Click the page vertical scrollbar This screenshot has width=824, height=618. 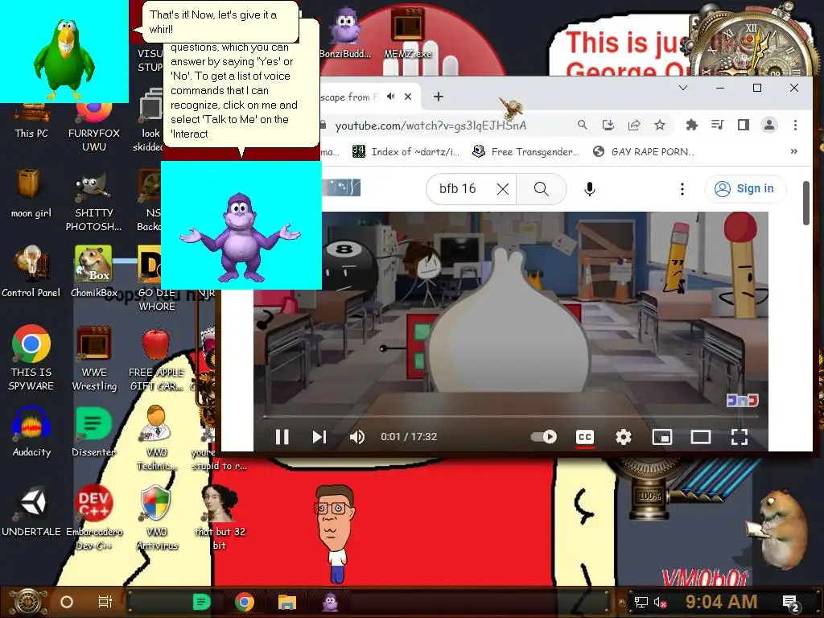pos(806,203)
